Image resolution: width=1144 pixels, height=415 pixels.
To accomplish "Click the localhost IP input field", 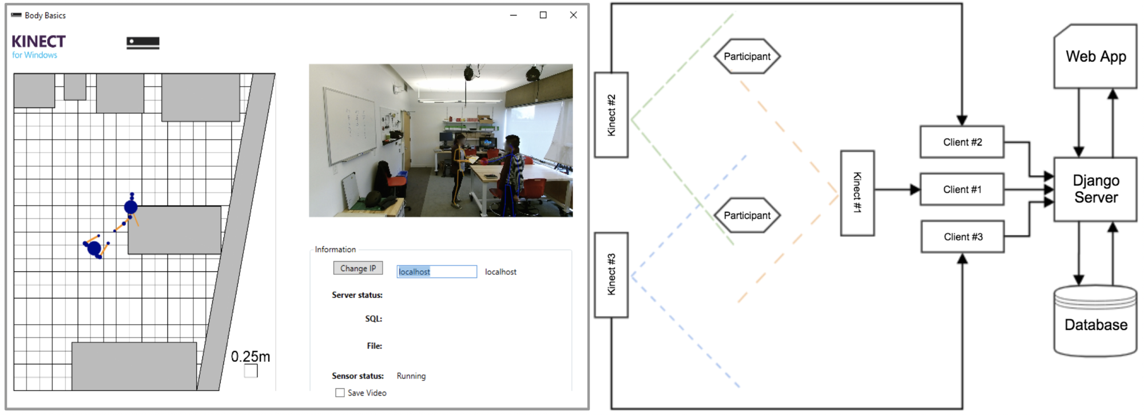I will [436, 272].
